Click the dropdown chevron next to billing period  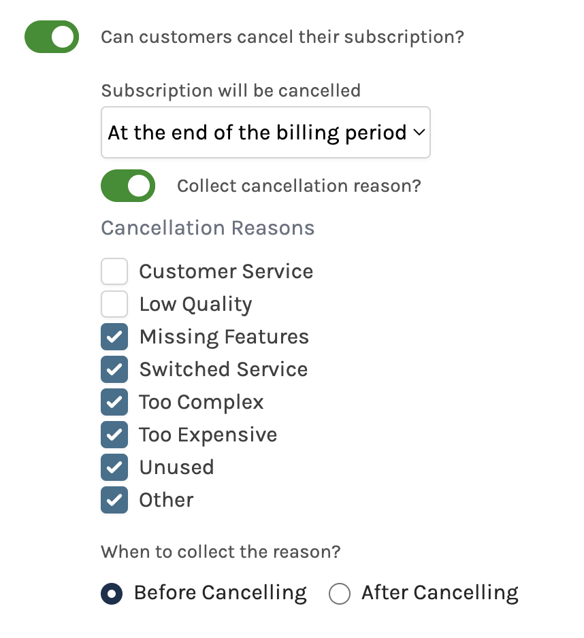[x=419, y=132]
